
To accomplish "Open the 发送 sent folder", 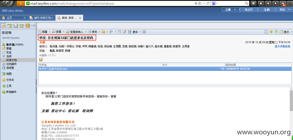I will point(9,52).
